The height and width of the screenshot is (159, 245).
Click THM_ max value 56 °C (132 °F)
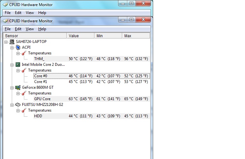coord(136,59)
